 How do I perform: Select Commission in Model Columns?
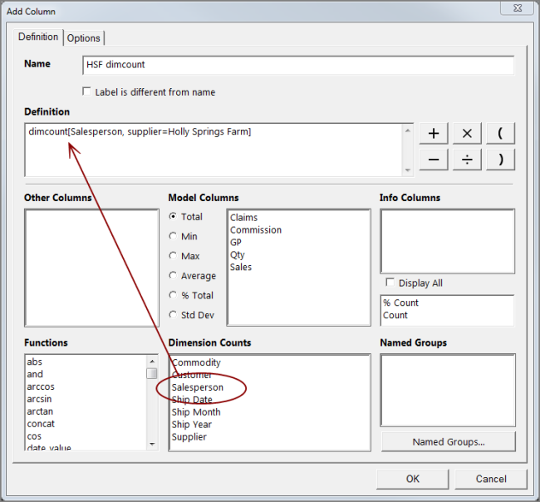pos(256,230)
